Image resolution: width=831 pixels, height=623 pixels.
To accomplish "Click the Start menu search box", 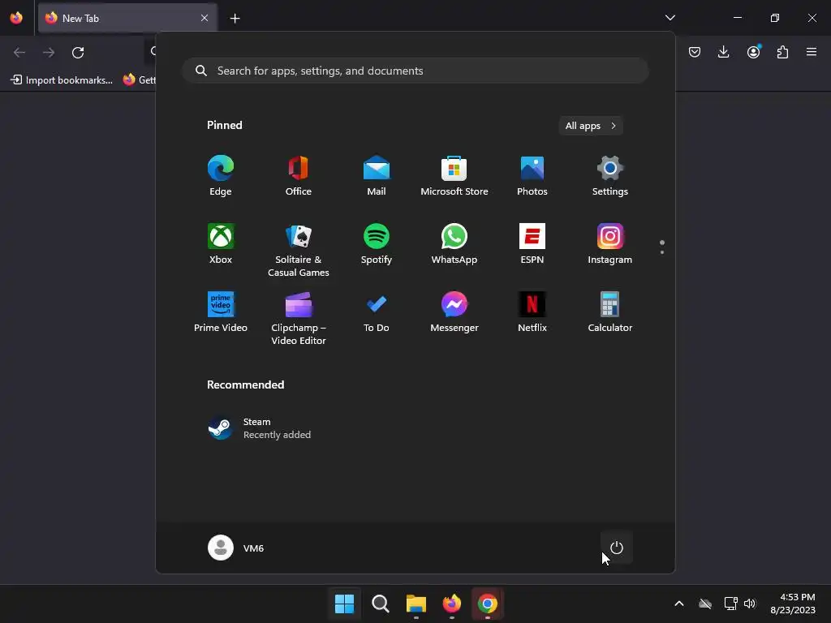I will (x=415, y=71).
